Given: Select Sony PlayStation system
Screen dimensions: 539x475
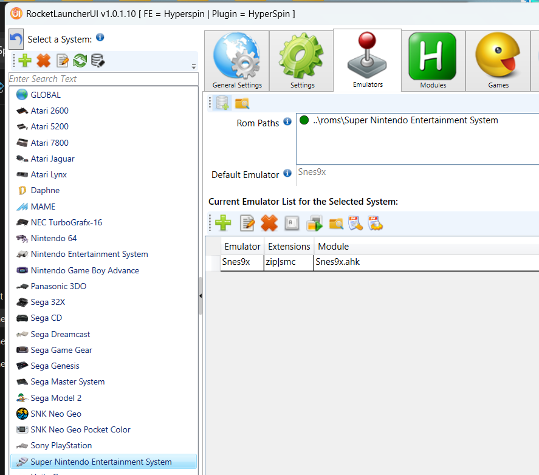Looking at the screenshot, I should [103, 445].
